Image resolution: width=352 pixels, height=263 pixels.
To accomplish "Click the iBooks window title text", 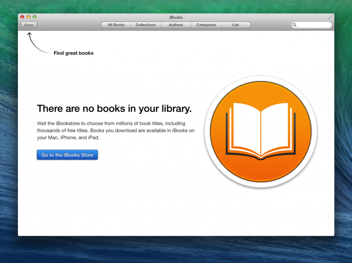I will coord(176,17).
